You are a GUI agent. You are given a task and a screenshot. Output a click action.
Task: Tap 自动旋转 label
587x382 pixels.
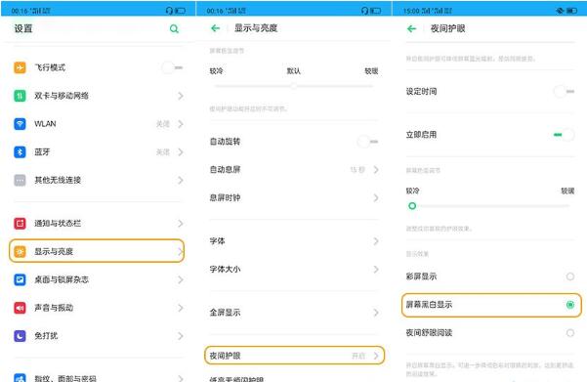225,142
